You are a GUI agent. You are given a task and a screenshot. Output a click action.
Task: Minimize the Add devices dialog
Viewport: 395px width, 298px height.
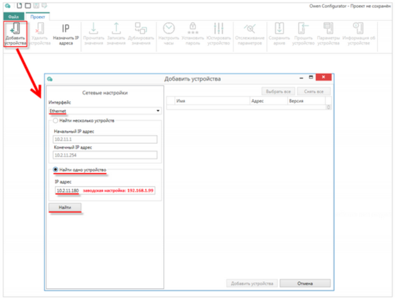[x=301, y=77]
